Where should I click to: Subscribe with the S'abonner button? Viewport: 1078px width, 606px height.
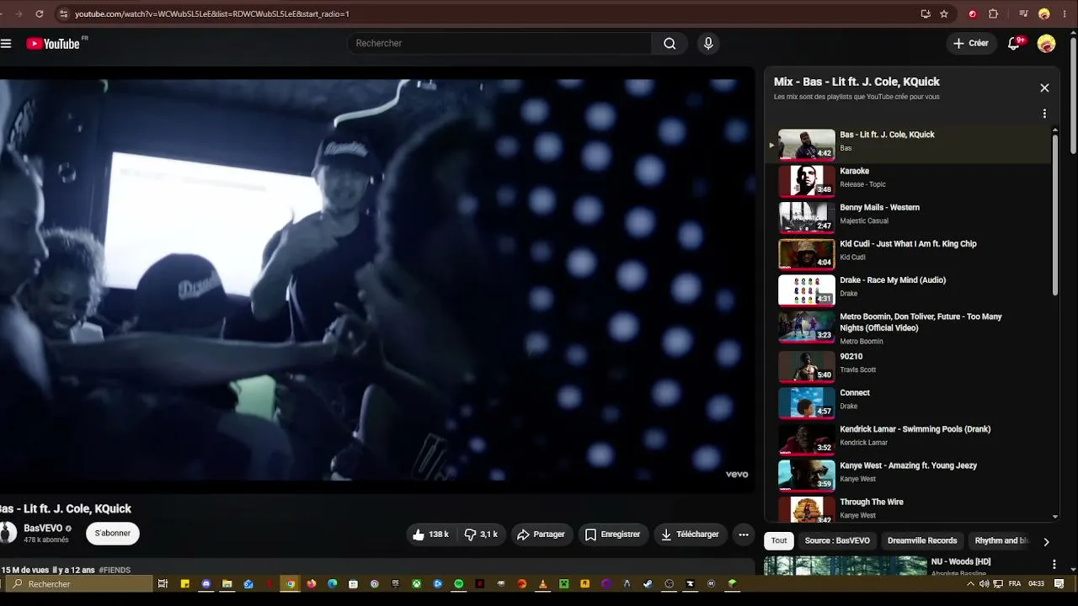[x=113, y=534]
